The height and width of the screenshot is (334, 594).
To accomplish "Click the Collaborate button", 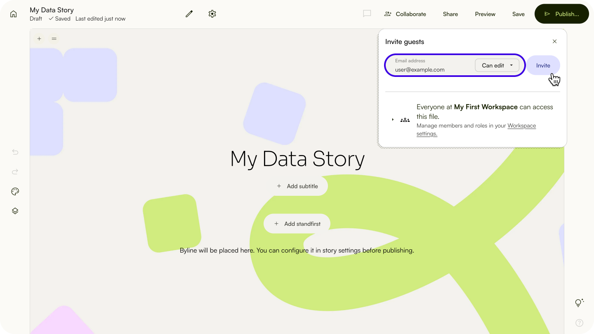I will 405,14.
